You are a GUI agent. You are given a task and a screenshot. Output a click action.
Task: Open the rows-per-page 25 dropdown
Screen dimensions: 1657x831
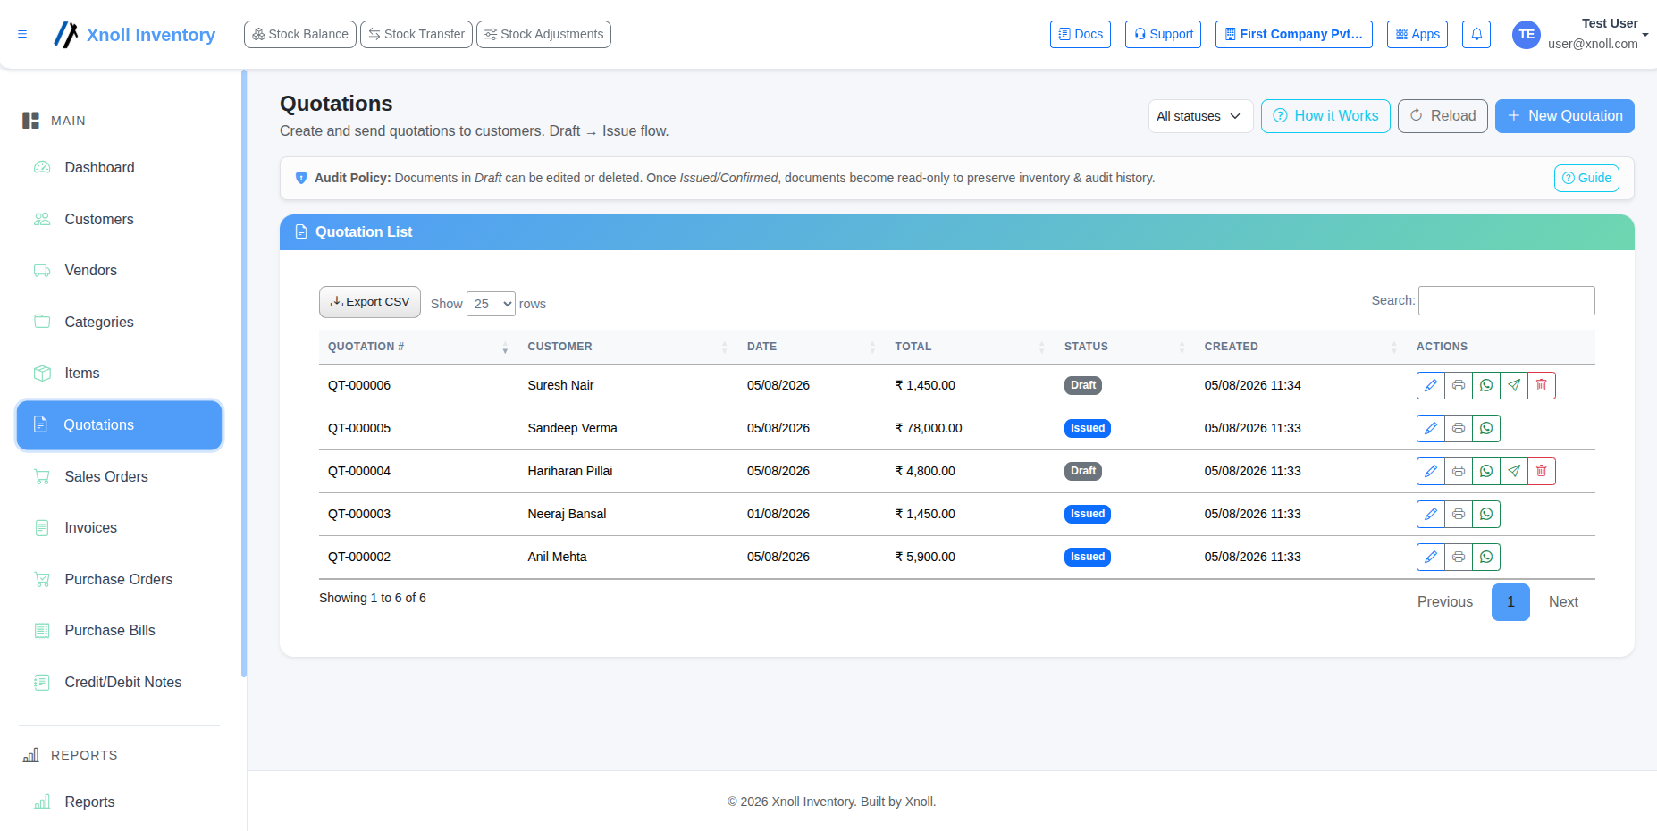[491, 304]
